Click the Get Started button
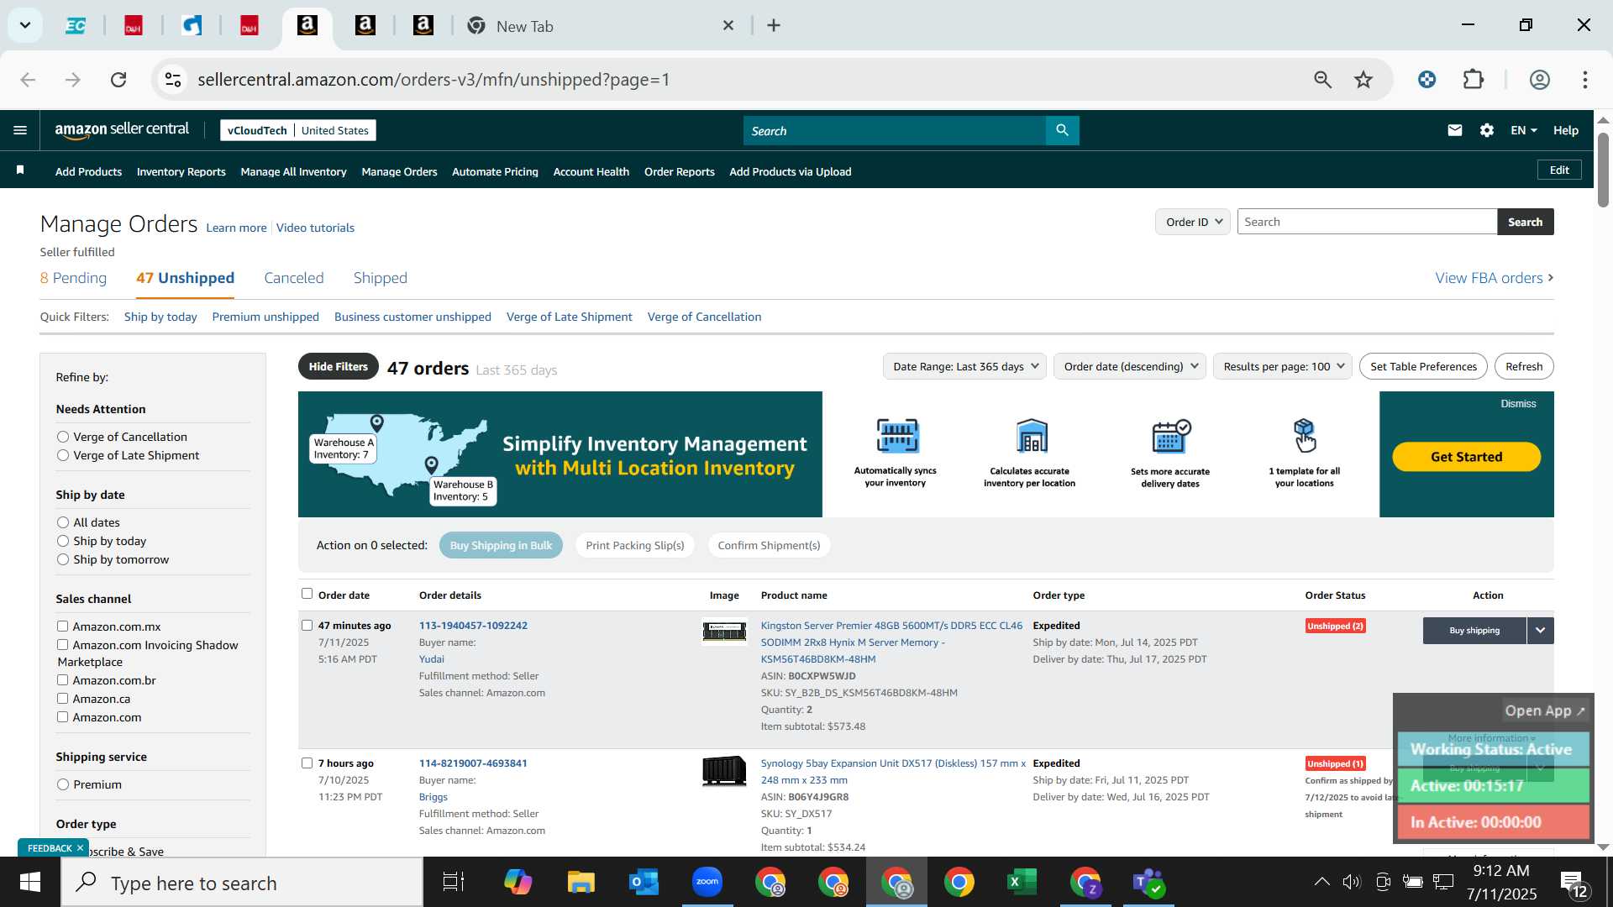The height and width of the screenshot is (907, 1613). (1466, 457)
